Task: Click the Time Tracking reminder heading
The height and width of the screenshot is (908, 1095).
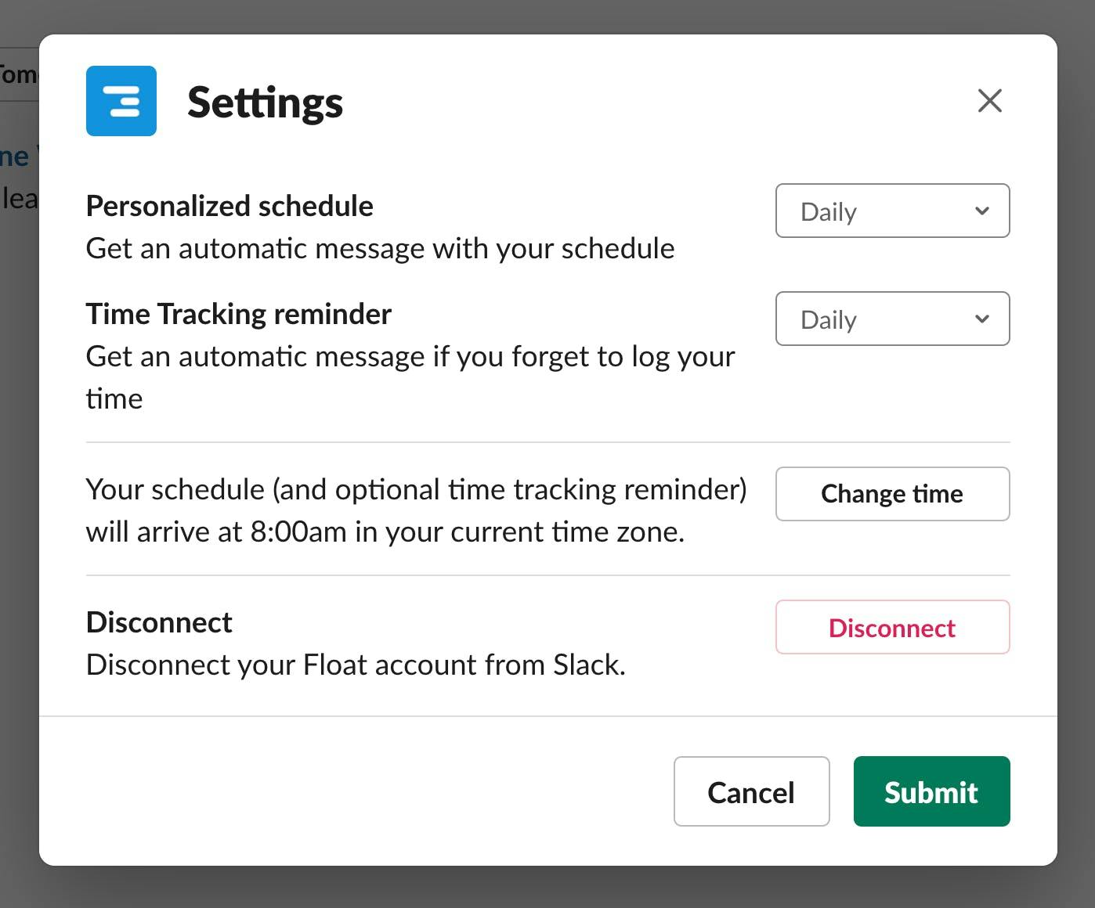Action: [238, 314]
